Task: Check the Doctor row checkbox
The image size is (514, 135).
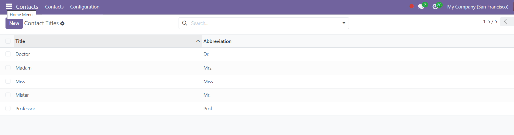Action: (x=8, y=54)
